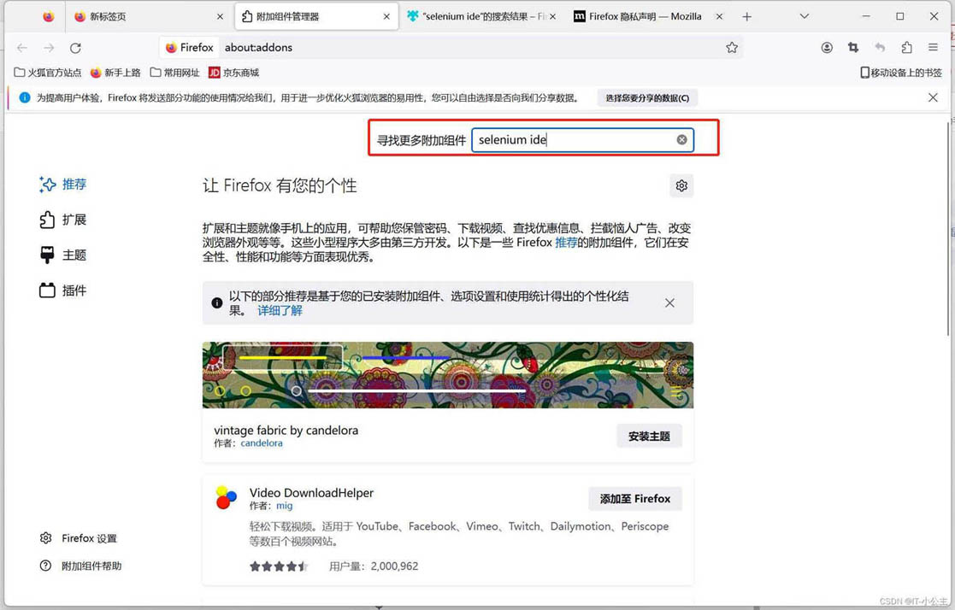Screen dimensions: 955x610
Task: Clear the add-on search field
Action: pyautogui.click(x=681, y=139)
